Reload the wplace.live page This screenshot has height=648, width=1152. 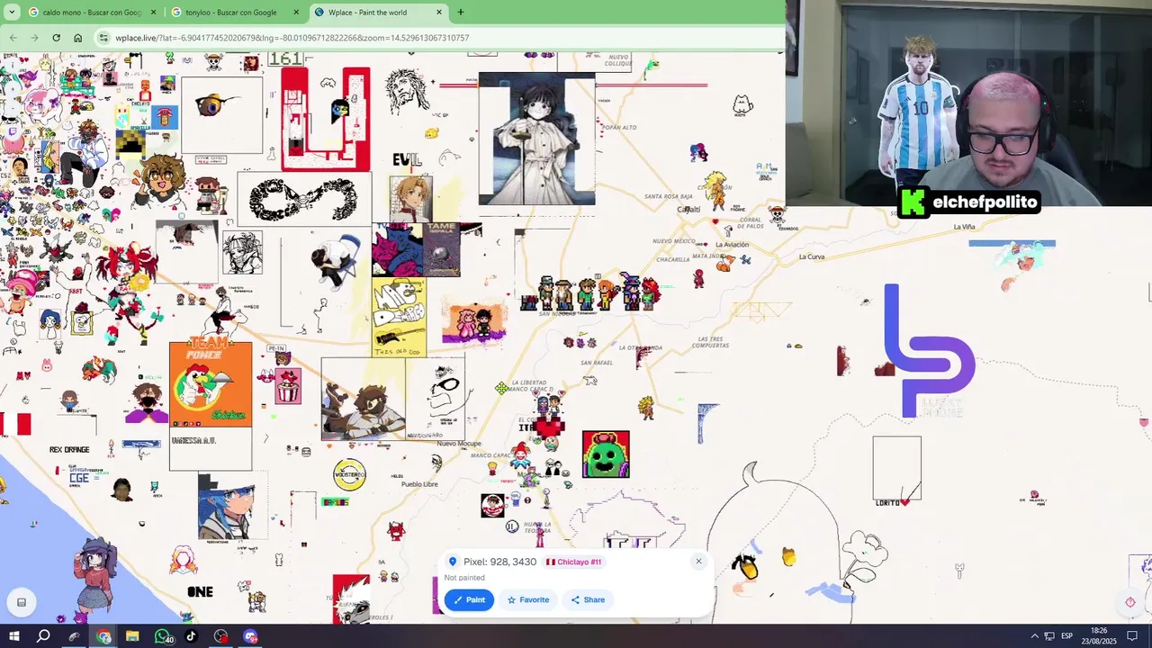pyautogui.click(x=56, y=38)
